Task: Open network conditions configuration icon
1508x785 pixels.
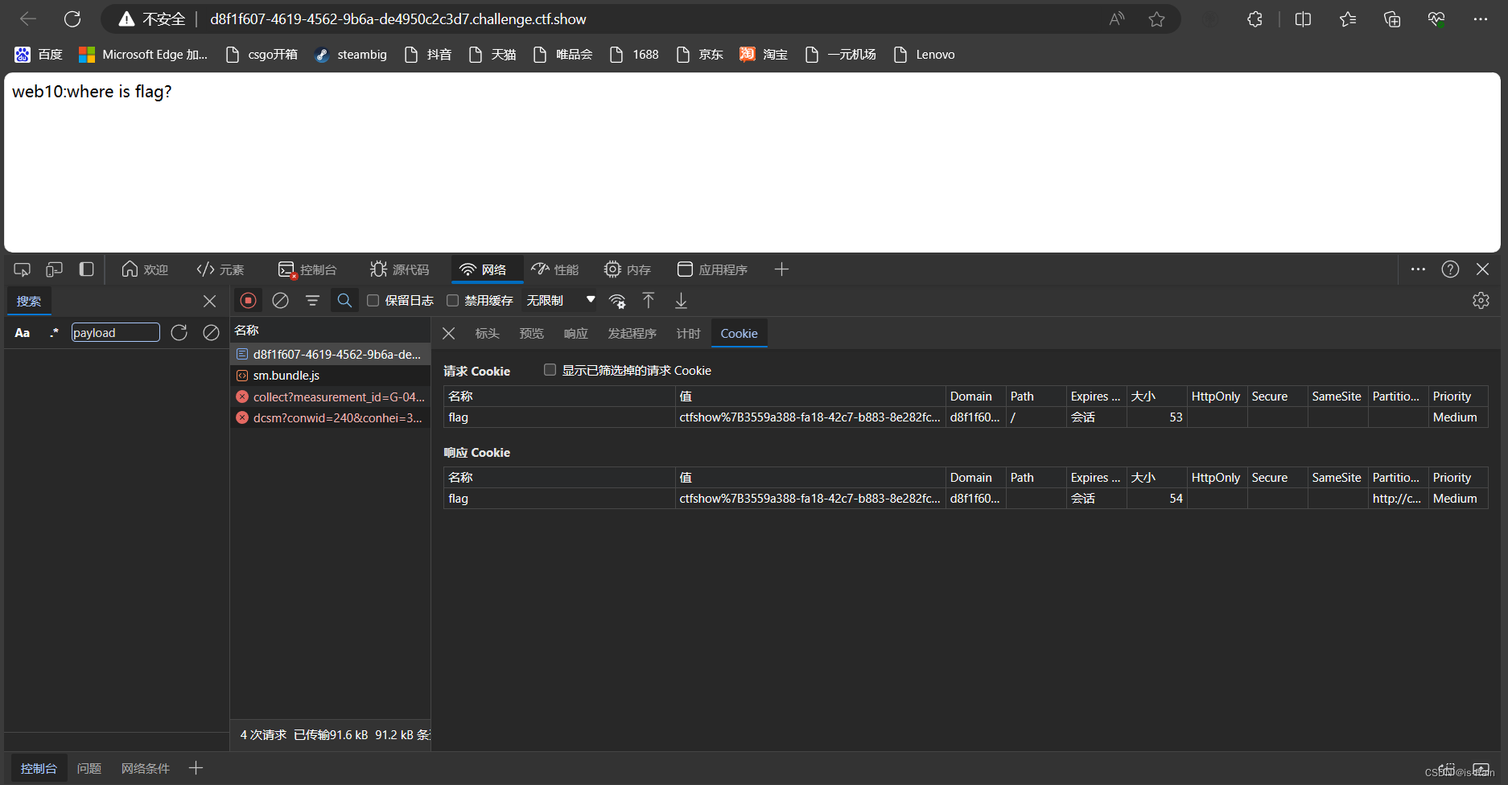Action: 617,300
